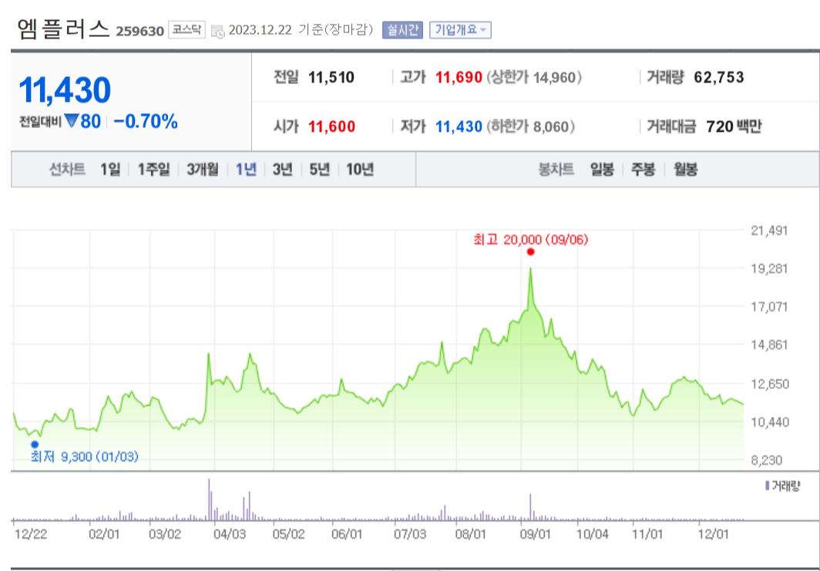Click the 21,491 price axis label
Viewport: 820px width, 571px height.
(769, 230)
